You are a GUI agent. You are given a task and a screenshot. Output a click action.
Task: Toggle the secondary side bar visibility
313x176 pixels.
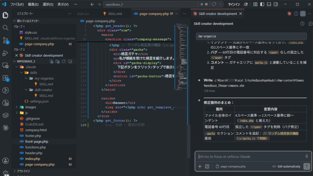click(276, 4)
